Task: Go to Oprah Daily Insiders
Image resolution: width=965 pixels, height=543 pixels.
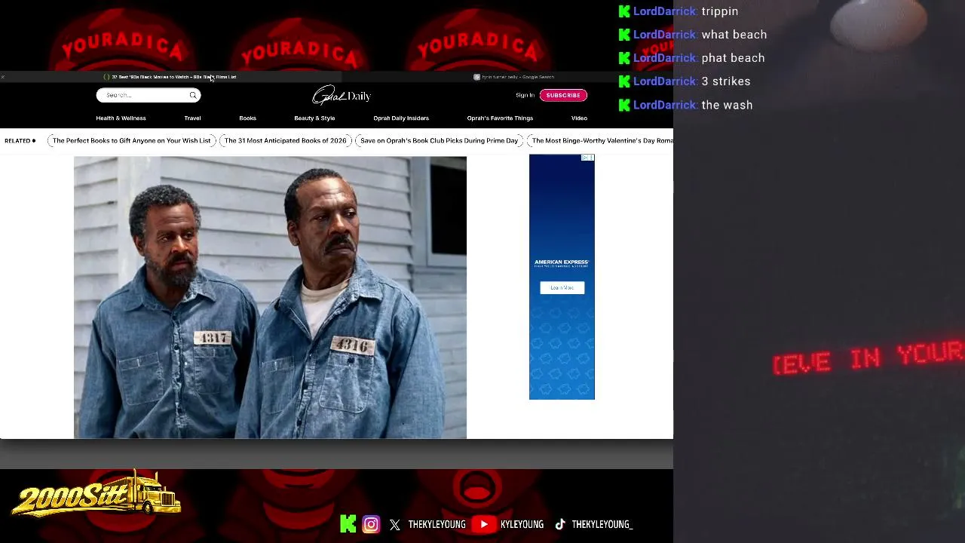Action: click(401, 118)
